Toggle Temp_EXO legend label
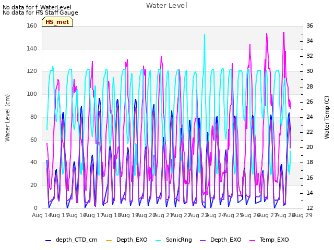This screenshot has width=334, height=250. click(x=275, y=240)
